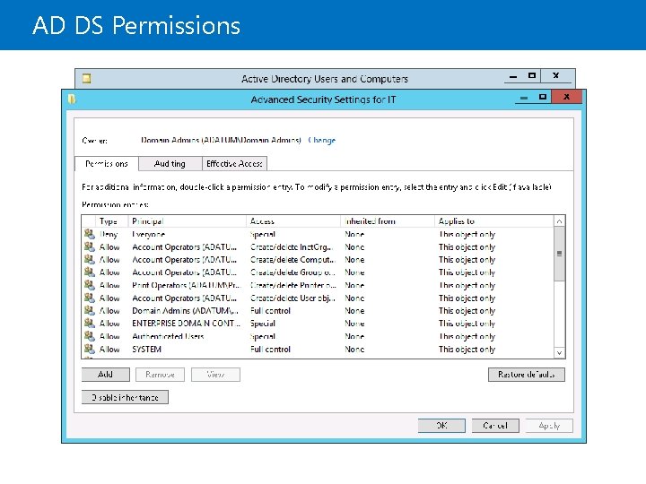Maximize the Active Directory Users and Computers window
Viewport: 646px width, 484px height.
click(532, 75)
